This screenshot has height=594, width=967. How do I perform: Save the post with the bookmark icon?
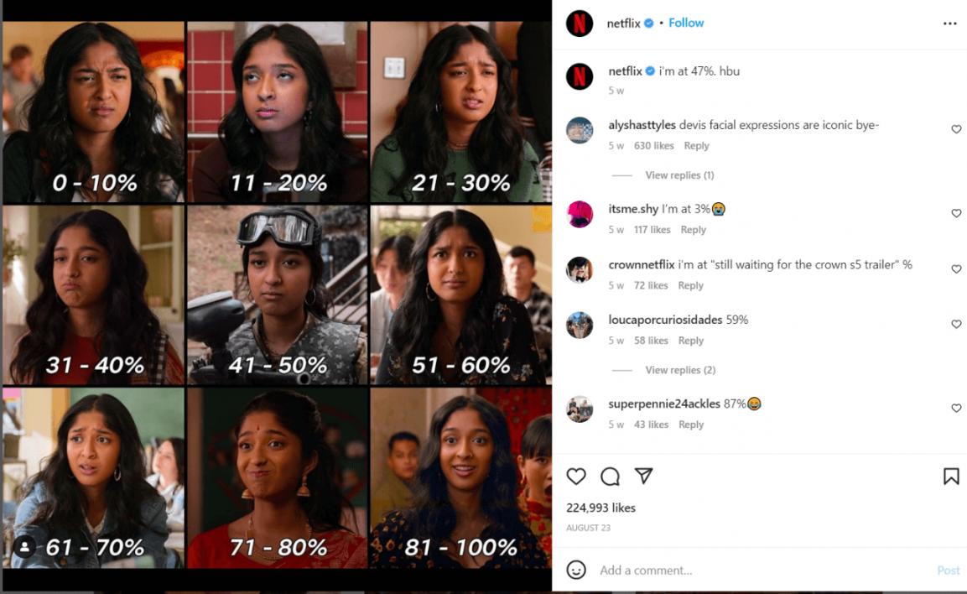click(951, 477)
